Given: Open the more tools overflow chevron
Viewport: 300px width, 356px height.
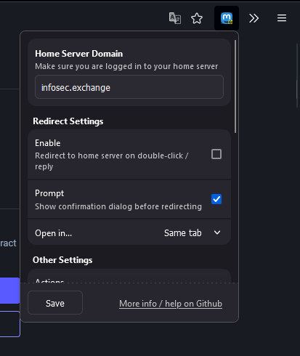Looking at the screenshot, I should click(x=254, y=18).
